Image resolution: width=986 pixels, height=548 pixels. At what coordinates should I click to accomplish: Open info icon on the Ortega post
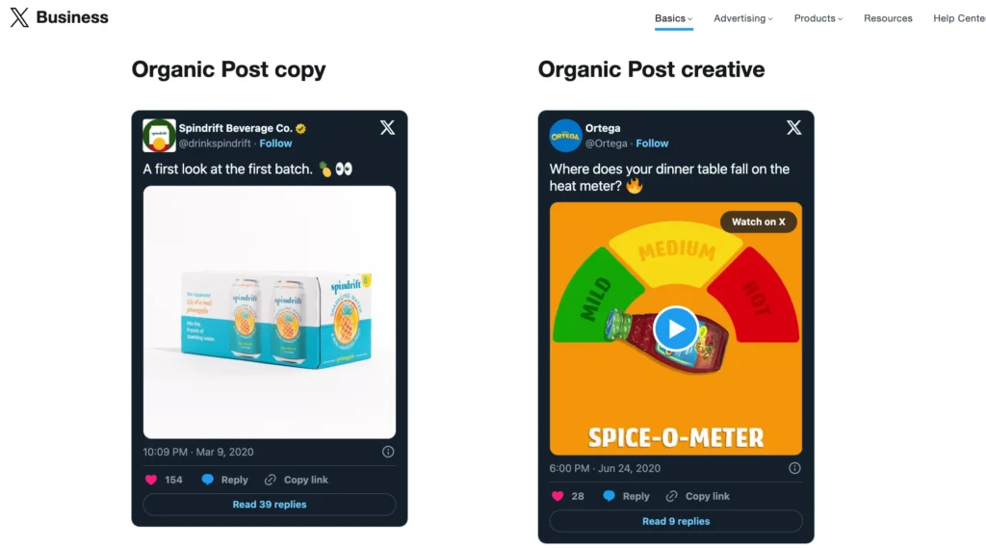(x=794, y=468)
